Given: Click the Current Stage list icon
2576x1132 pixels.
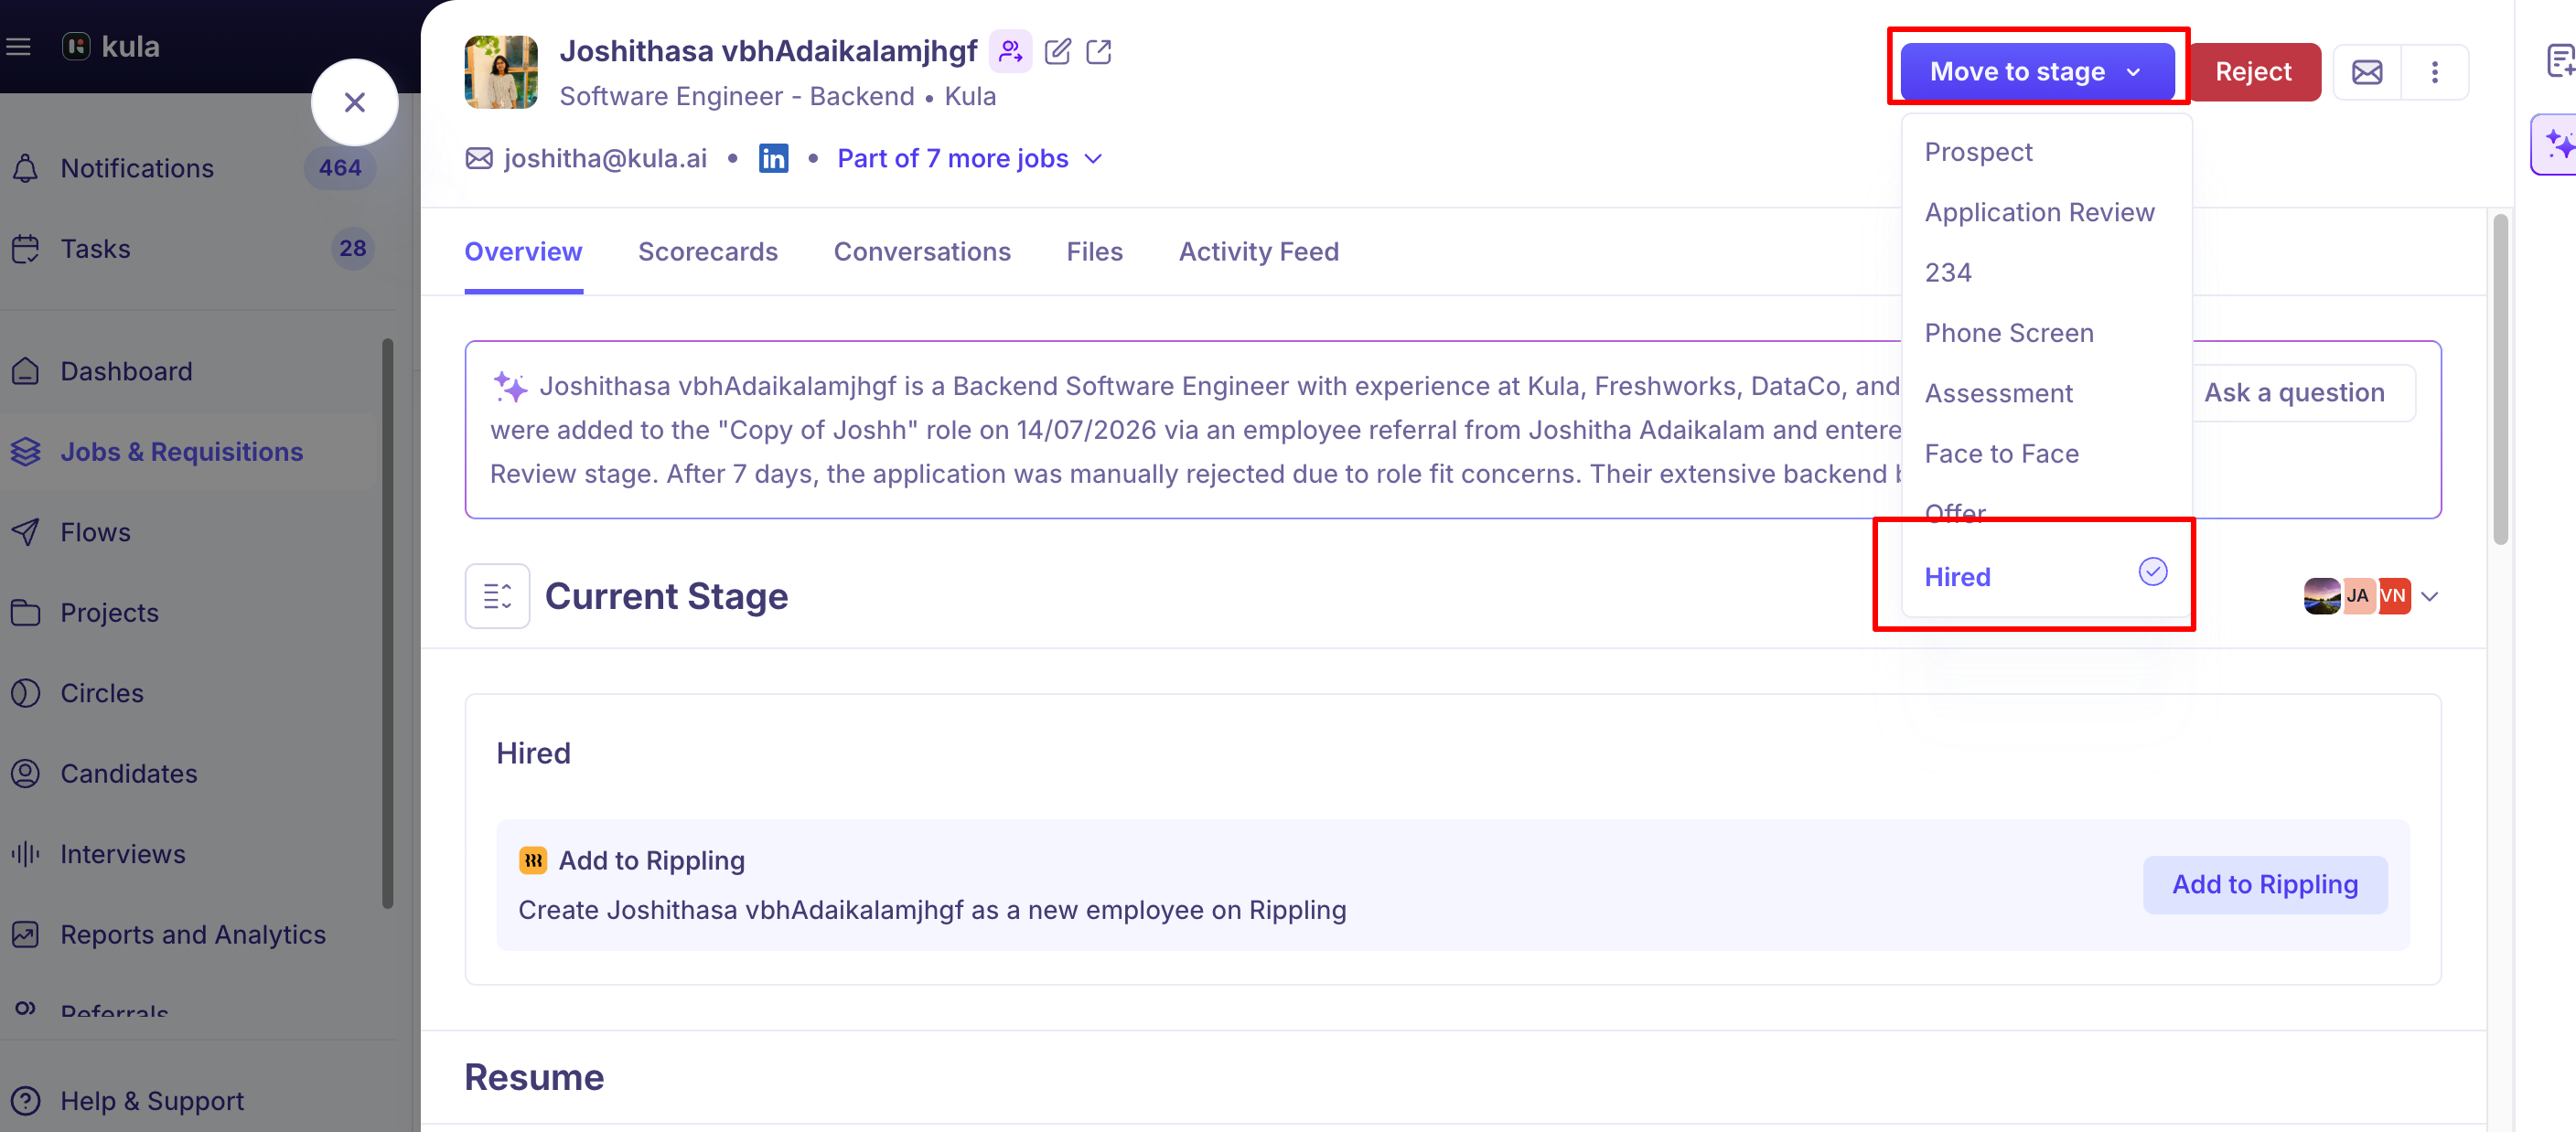Looking at the screenshot, I should (x=497, y=596).
